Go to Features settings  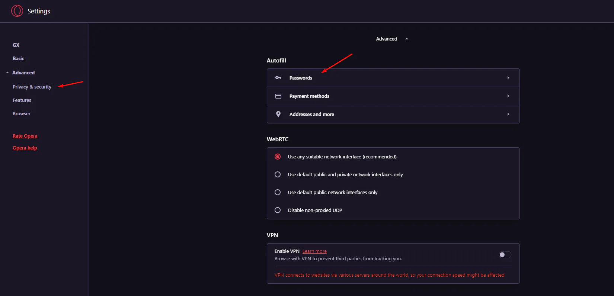(x=22, y=100)
